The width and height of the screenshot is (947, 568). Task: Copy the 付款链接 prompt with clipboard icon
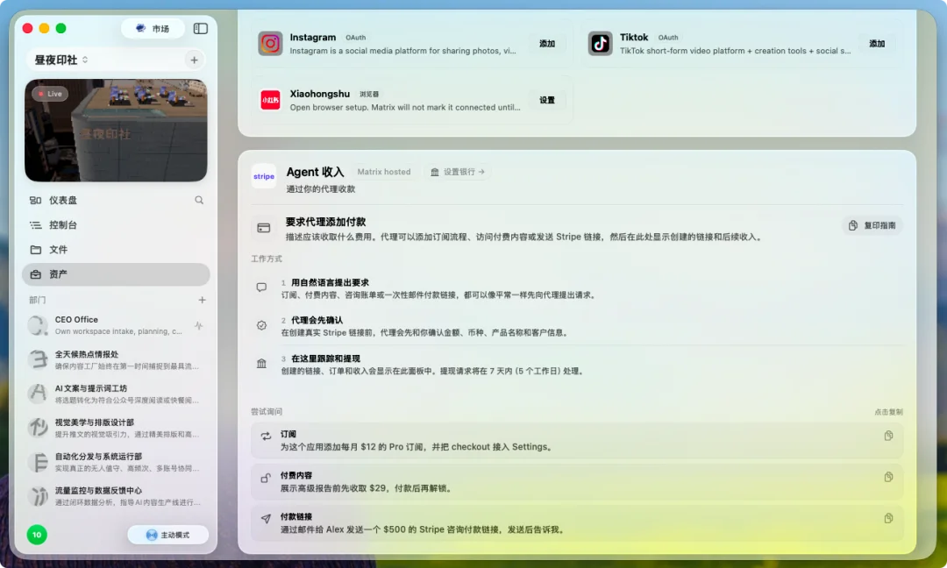click(x=888, y=518)
